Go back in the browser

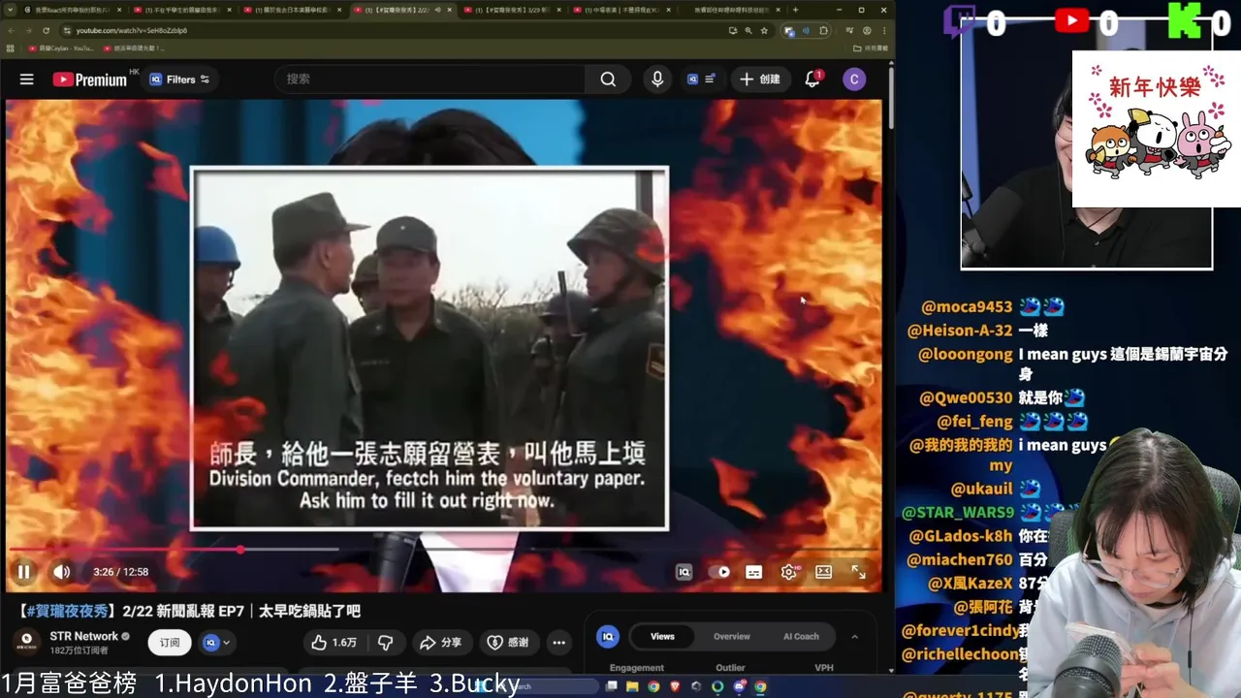(x=11, y=30)
